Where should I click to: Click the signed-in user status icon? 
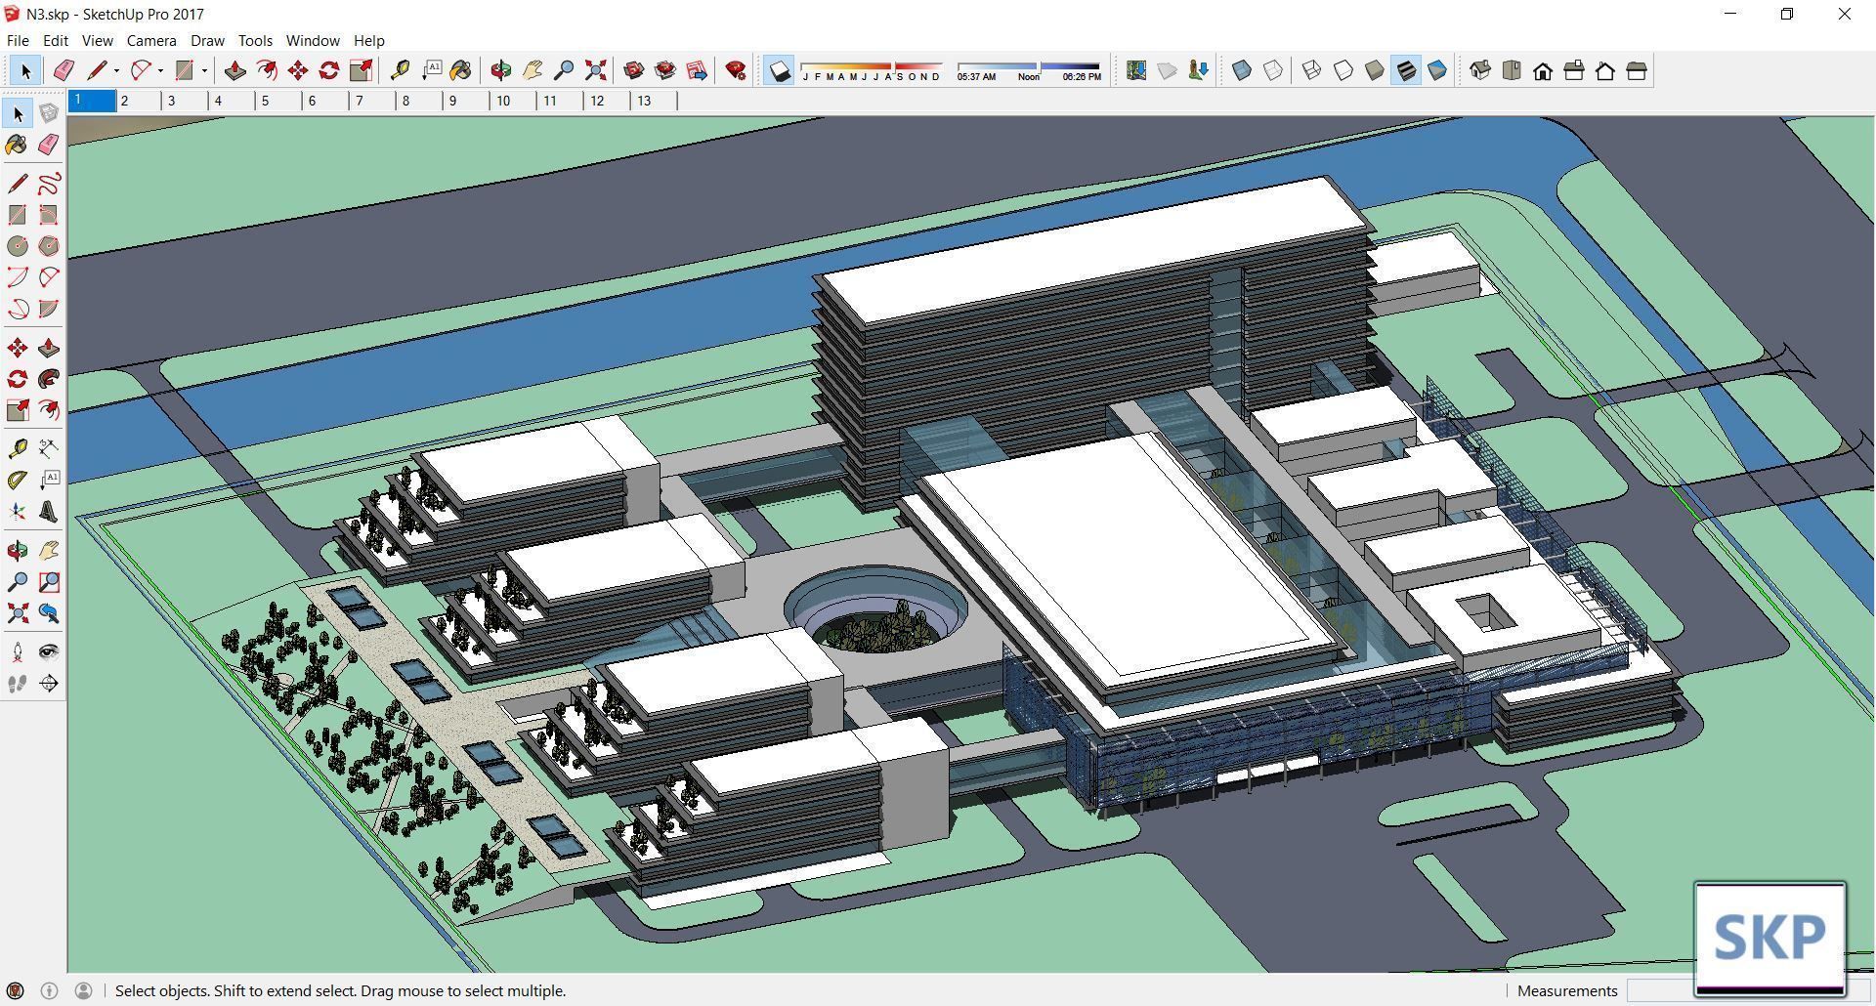[83, 990]
